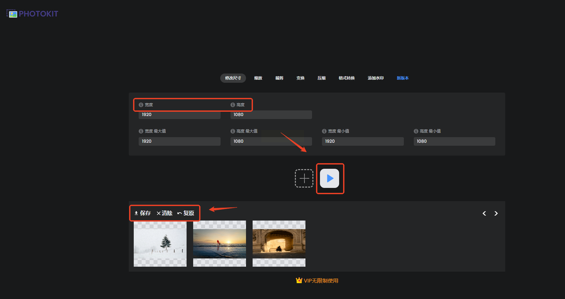Click 复原 to restore the originals

[186, 213]
